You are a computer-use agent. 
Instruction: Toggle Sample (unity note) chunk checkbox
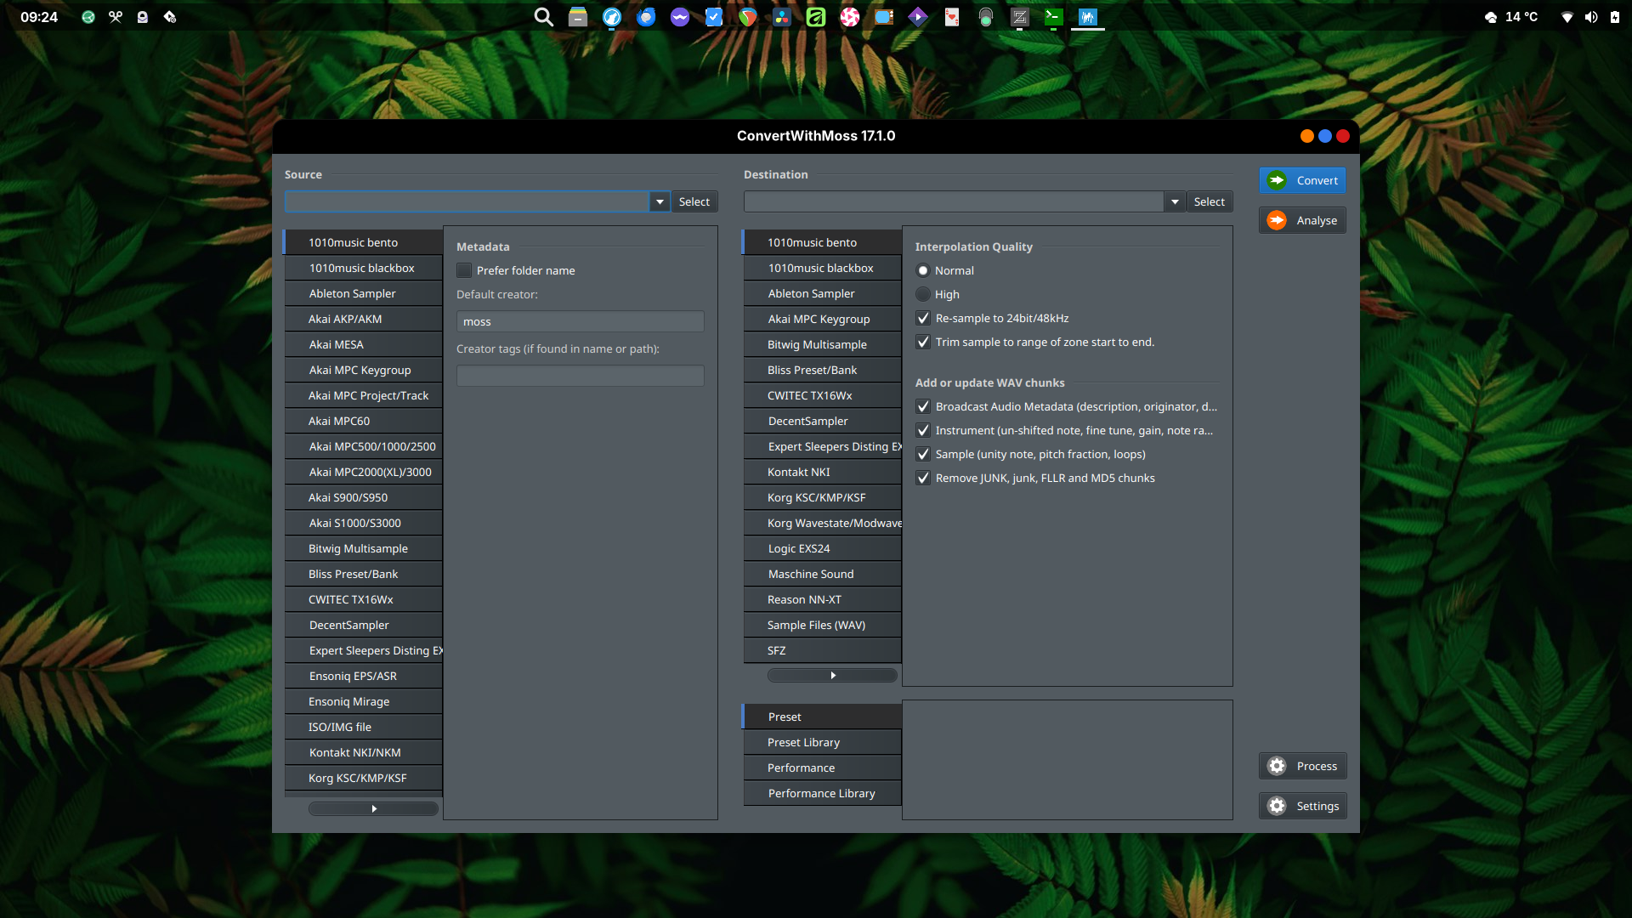click(x=923, y=454)
